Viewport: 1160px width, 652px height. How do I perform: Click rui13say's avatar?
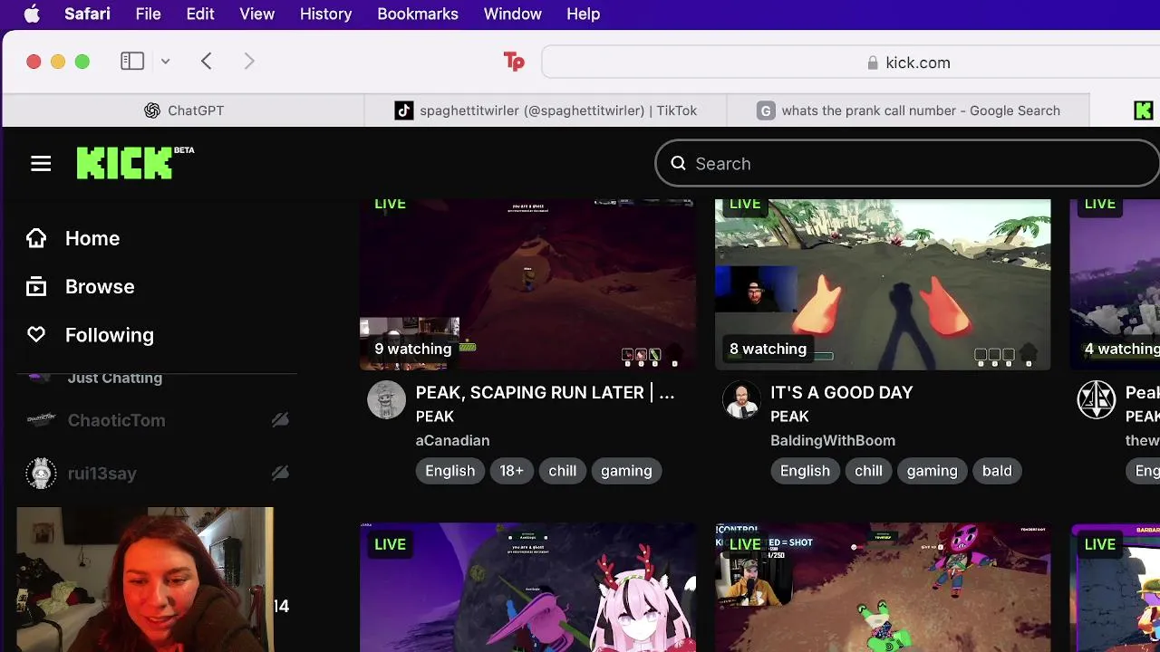click(x=41, y=474)
